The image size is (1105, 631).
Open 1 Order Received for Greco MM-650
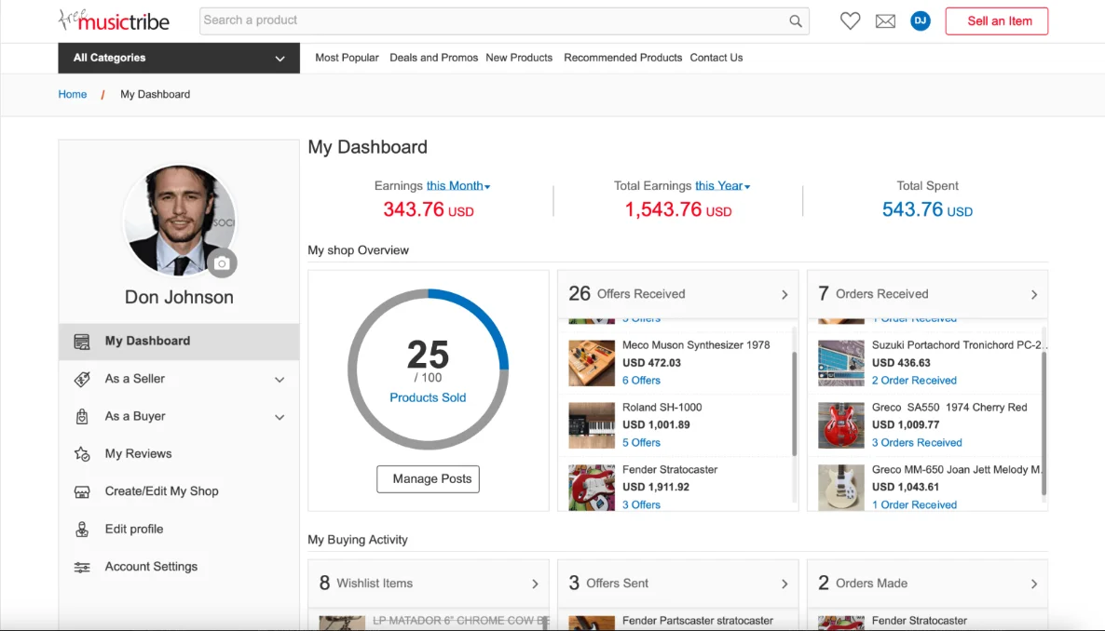(914, 505)
